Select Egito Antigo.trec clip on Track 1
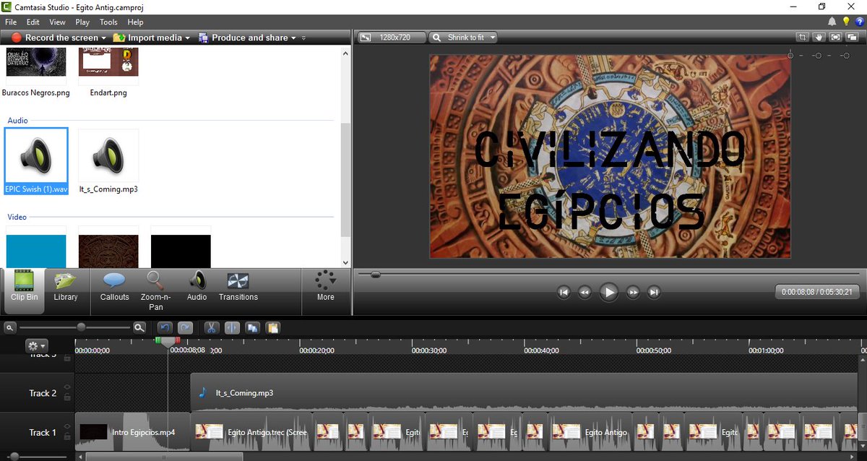This screenshot has height=461, width=867. click(x=251, y=432)
